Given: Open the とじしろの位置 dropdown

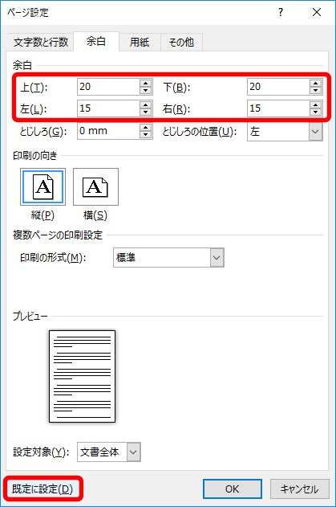Looking at the screenshot, I should [315, 132].
